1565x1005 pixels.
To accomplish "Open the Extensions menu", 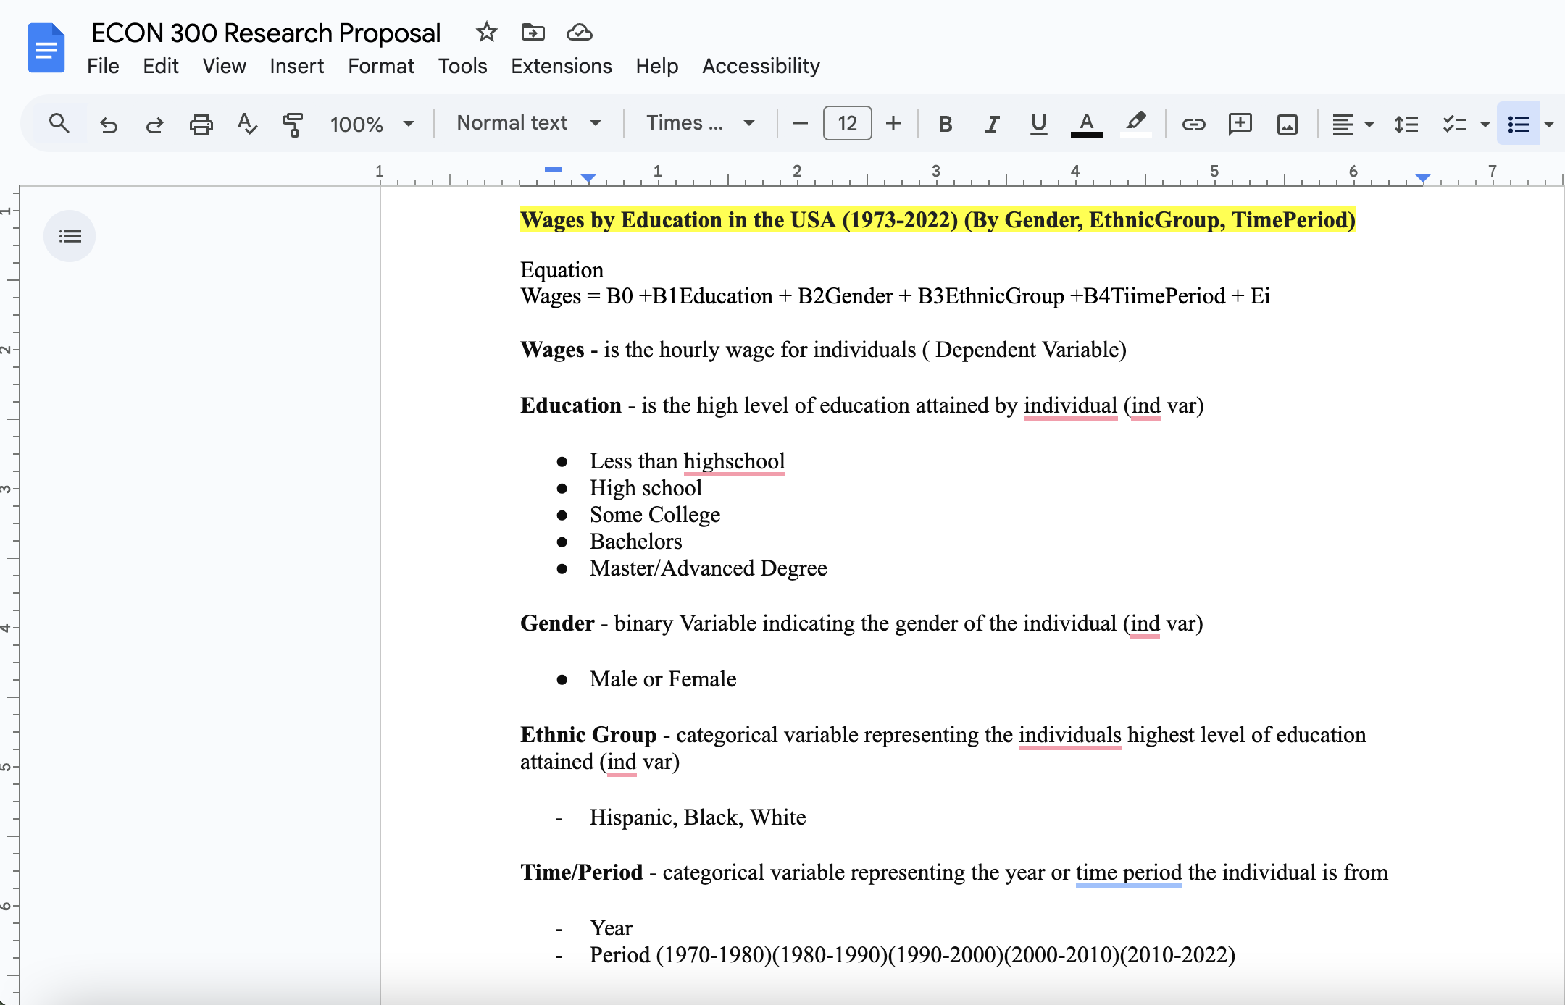I will tap(562, 66).
